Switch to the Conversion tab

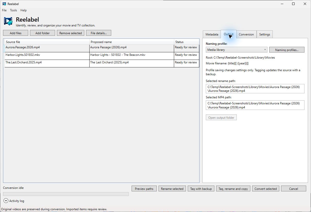click(x=246, y=34)
